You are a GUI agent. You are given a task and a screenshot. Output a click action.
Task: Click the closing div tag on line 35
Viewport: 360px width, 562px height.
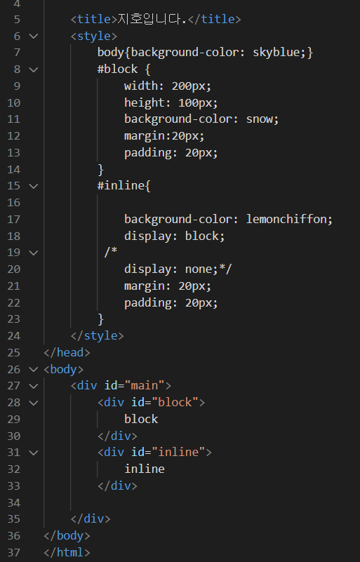coord(91,519)
